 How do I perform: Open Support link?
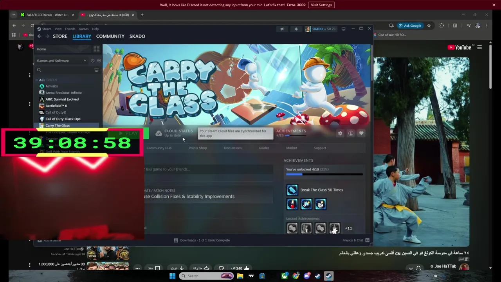click(x=320, y=148)
